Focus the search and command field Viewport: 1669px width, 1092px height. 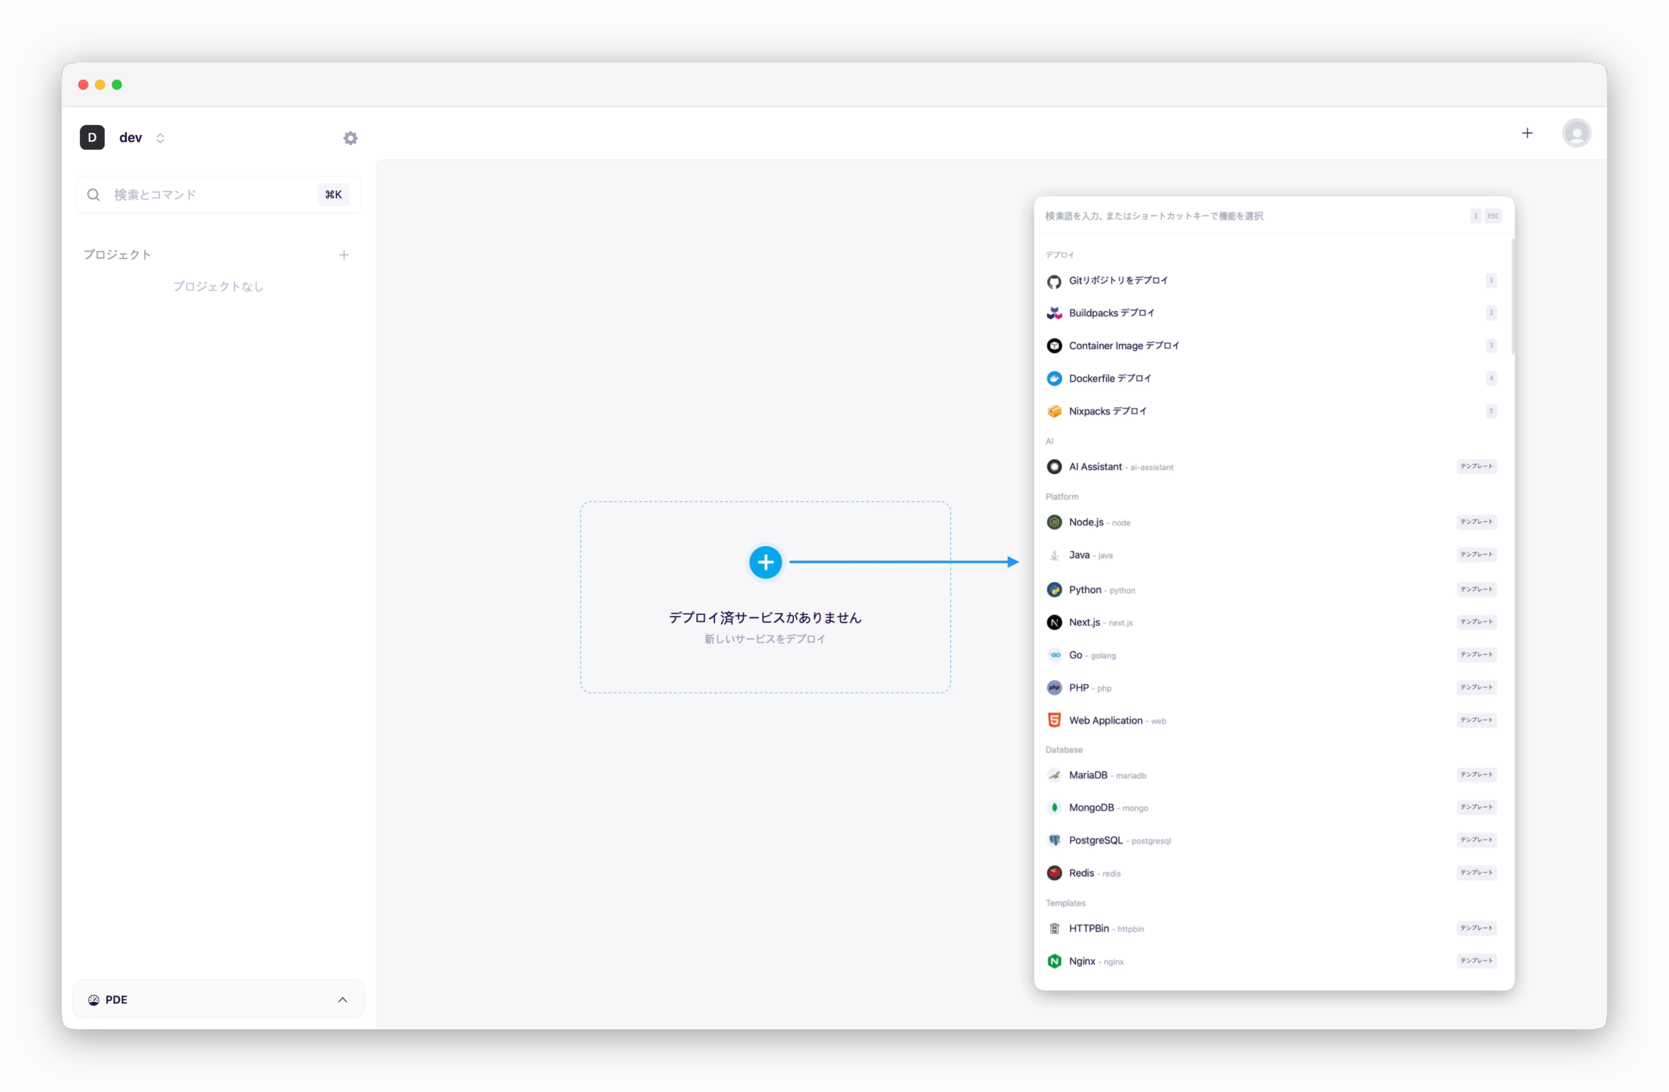point(218,194)
